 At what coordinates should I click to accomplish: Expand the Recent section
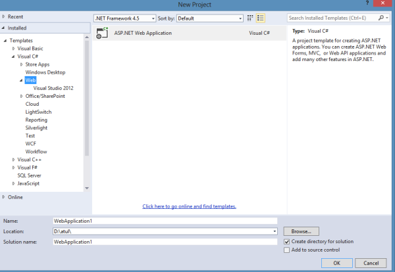coord(3,16)
